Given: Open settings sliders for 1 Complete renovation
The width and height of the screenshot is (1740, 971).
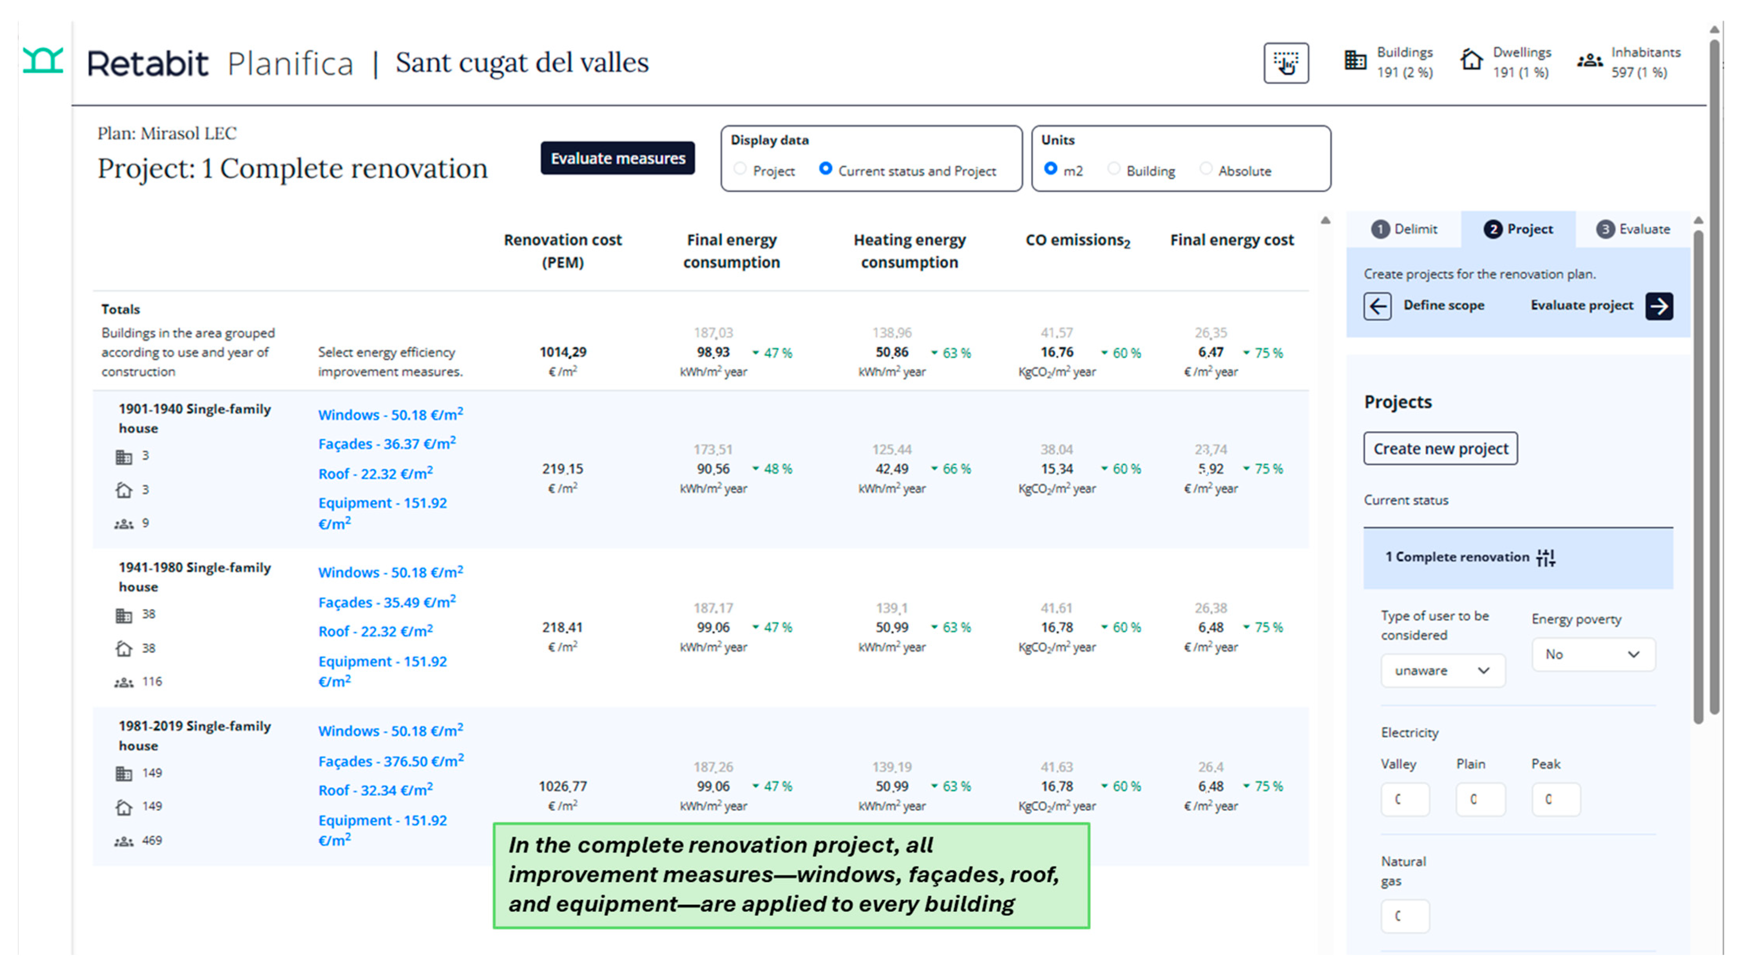Looking at the screenshot, I should [x=1545, y=558].
